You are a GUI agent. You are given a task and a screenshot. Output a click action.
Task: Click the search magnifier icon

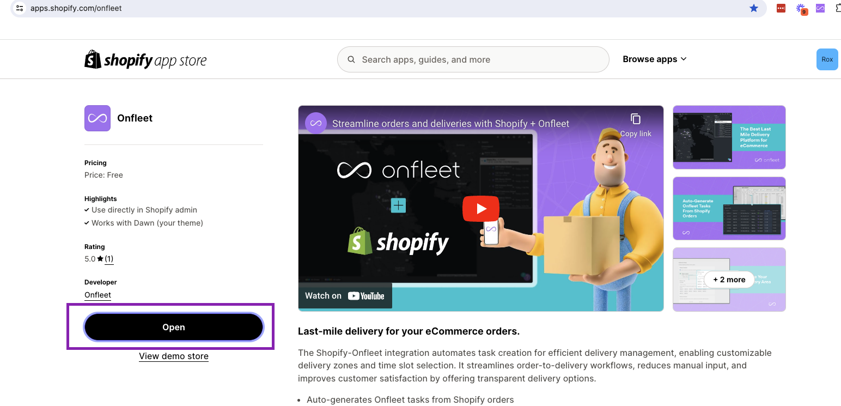[x=351, y=59]
